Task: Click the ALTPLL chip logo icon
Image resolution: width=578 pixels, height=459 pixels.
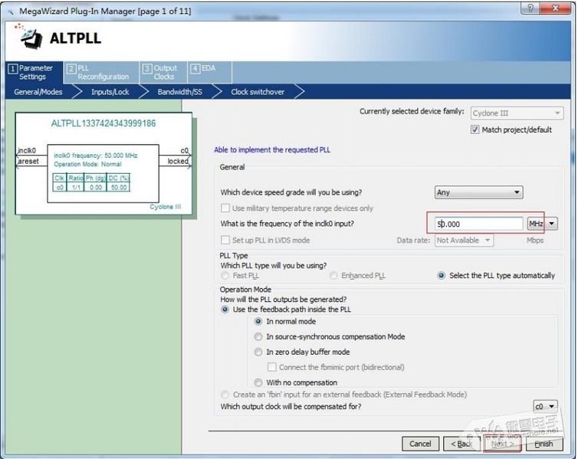Action: coord(29,36)
